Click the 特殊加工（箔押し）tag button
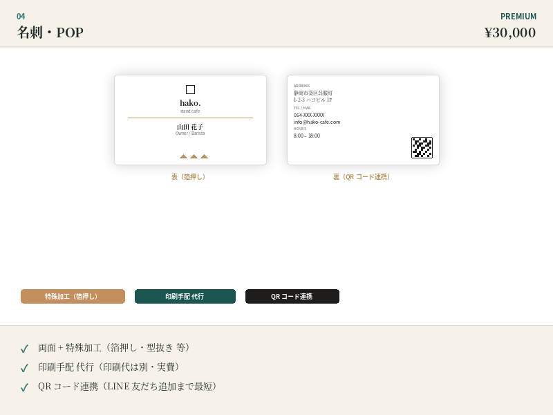553x415 pixels. tap(73, 297)
